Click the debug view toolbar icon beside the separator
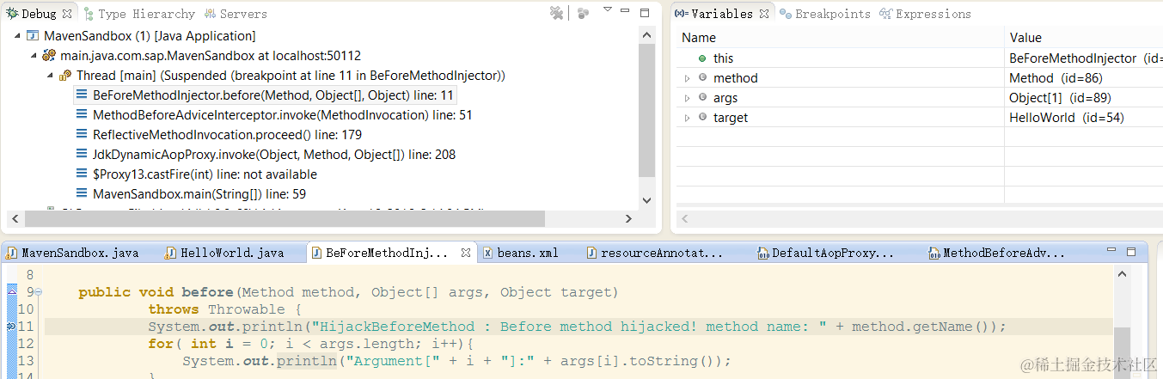Screen dimensions: 1163x379 click(x=584, y=13)
